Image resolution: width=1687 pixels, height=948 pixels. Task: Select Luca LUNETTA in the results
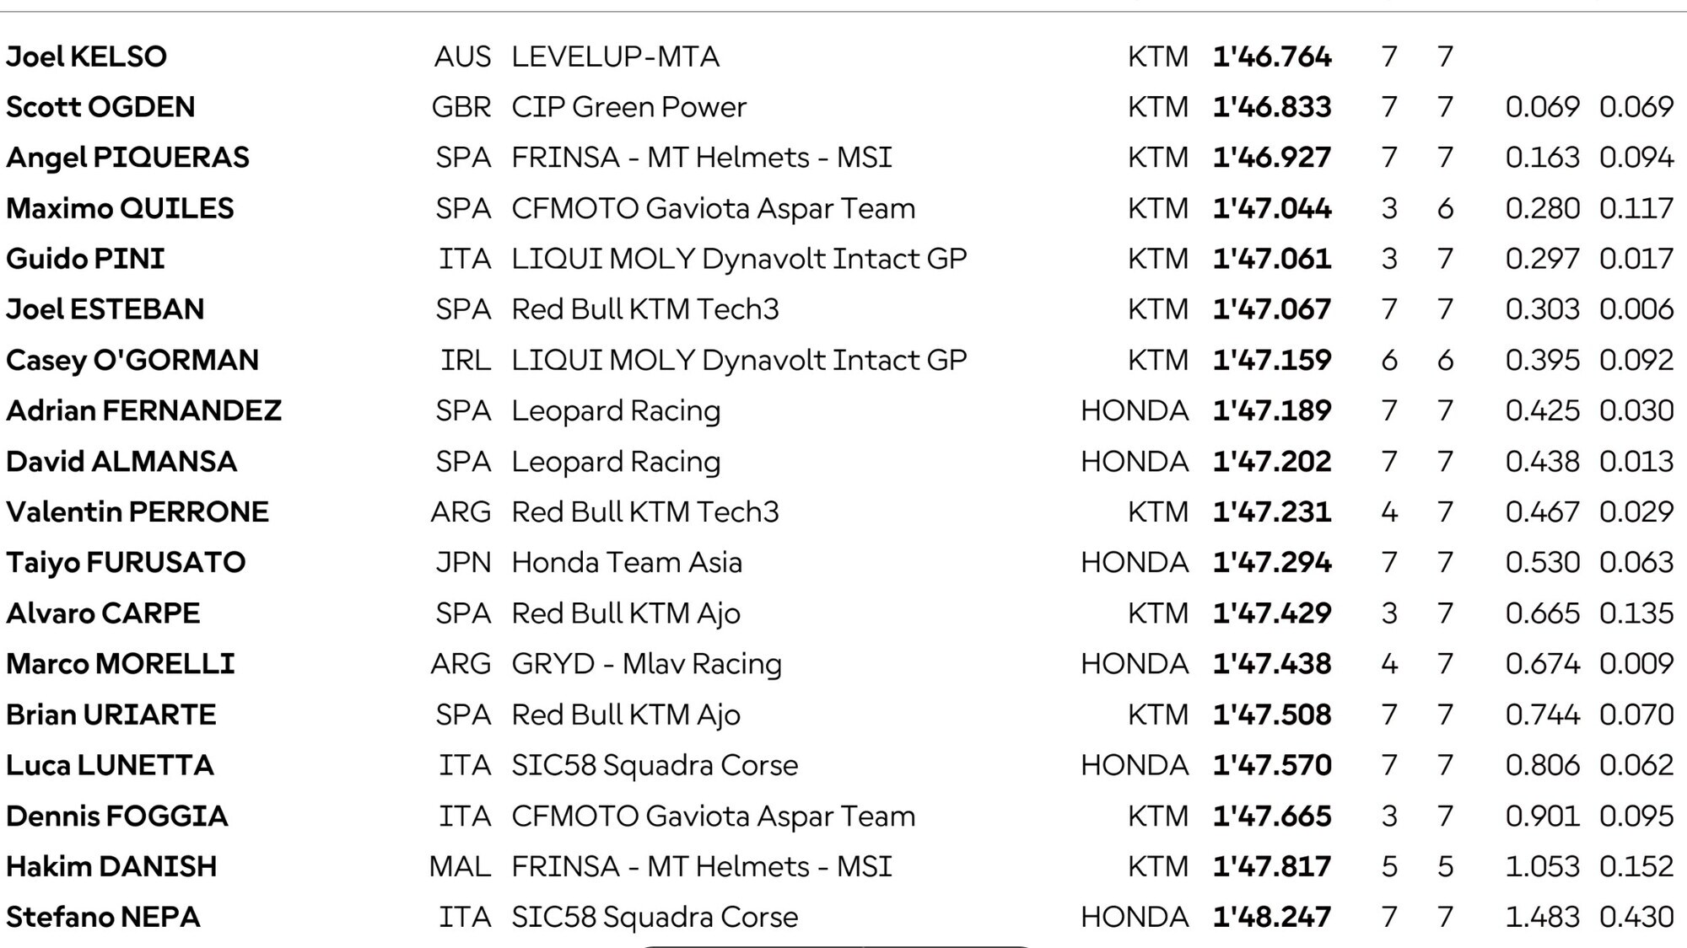click(x=110, y=765)
